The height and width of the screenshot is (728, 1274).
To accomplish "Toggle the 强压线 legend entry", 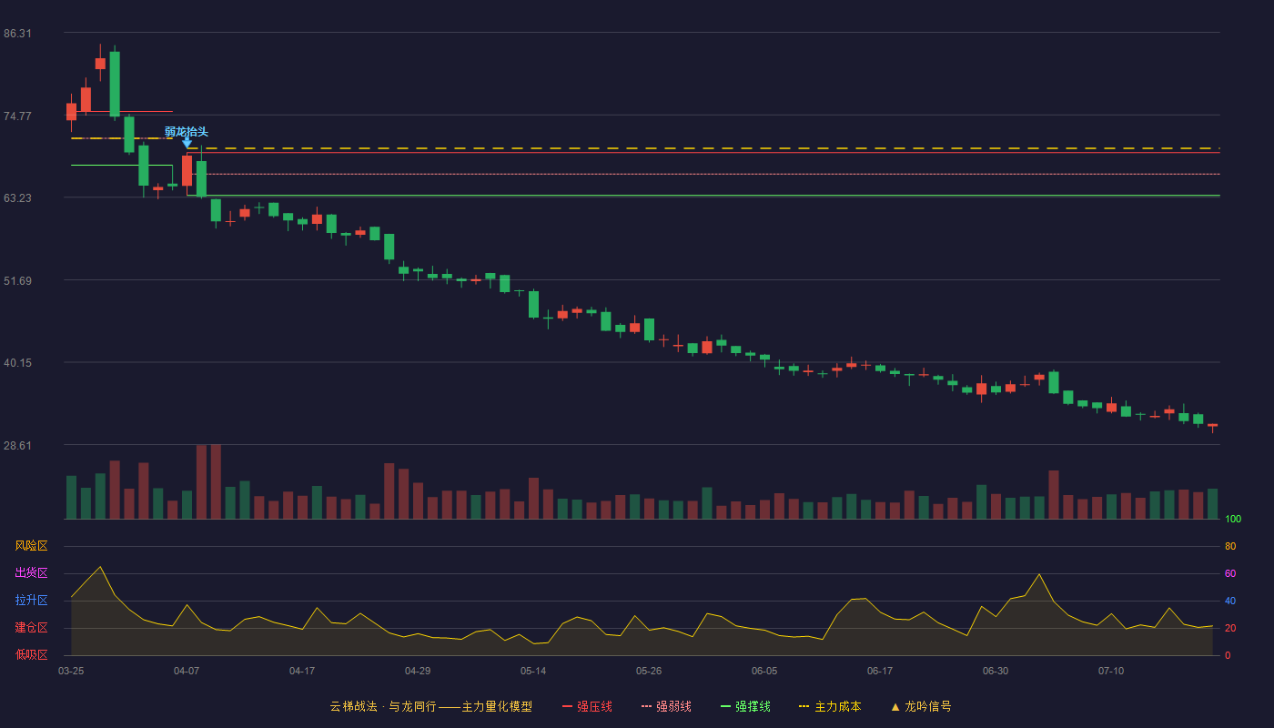I will point(587,706).
